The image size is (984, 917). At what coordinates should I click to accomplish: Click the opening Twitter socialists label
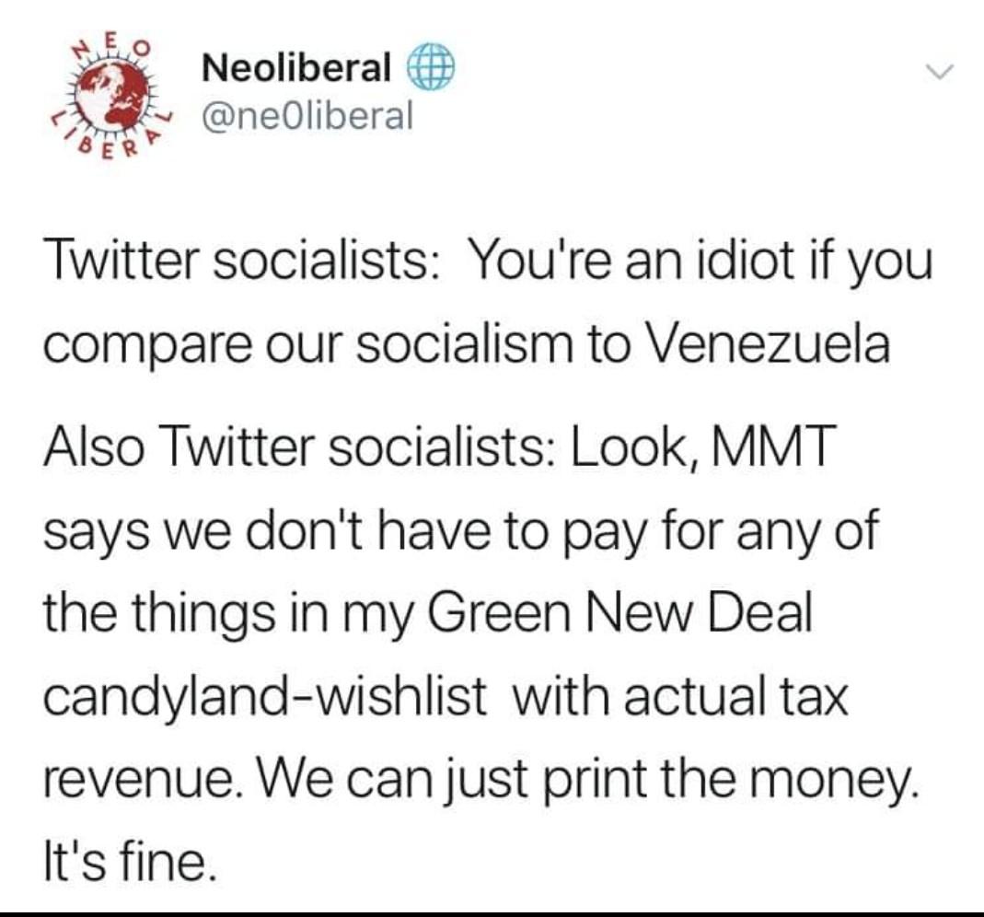[237, 260]
